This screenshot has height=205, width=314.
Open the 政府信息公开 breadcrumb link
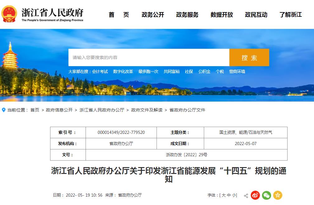[59, 110]
